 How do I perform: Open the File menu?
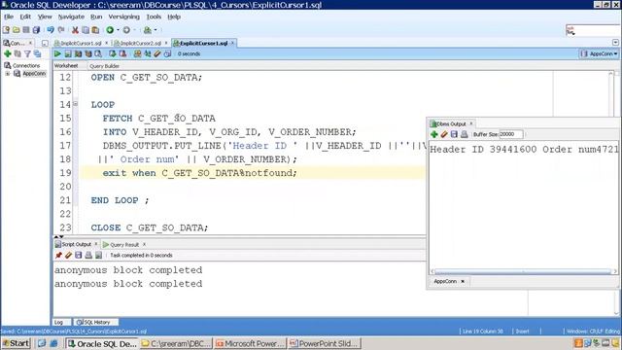click(x=9, y=17)
